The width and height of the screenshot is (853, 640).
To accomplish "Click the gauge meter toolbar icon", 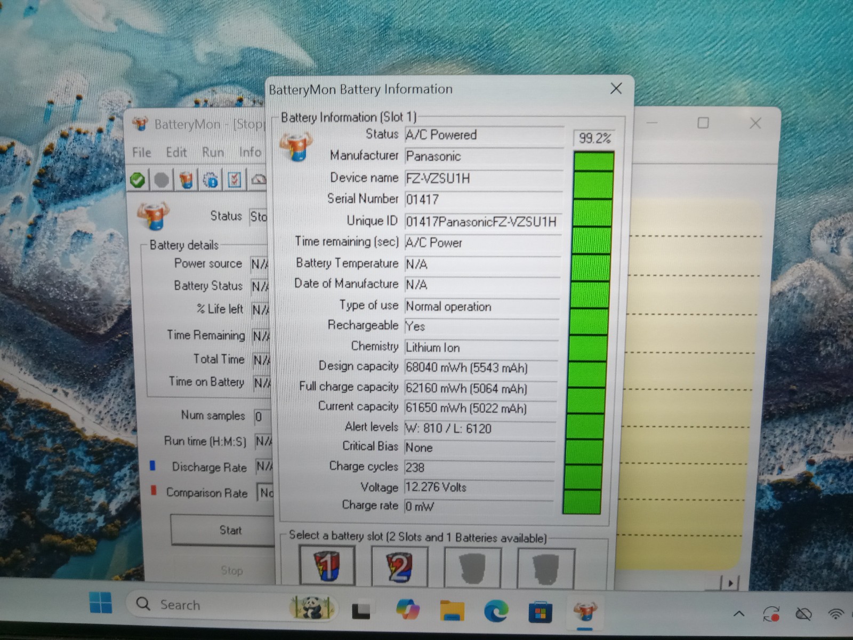I will click(x=259, y=180).
